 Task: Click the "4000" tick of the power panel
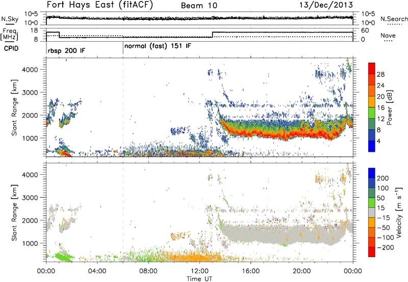pos(30,70)
